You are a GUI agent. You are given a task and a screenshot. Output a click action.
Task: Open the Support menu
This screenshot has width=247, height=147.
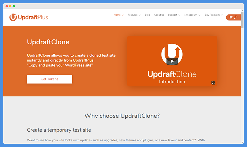(173, 15)
